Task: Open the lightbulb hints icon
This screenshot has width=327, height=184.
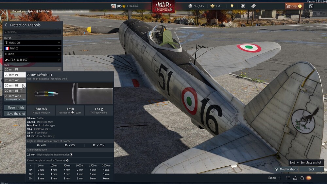Action: click(232, 6)
